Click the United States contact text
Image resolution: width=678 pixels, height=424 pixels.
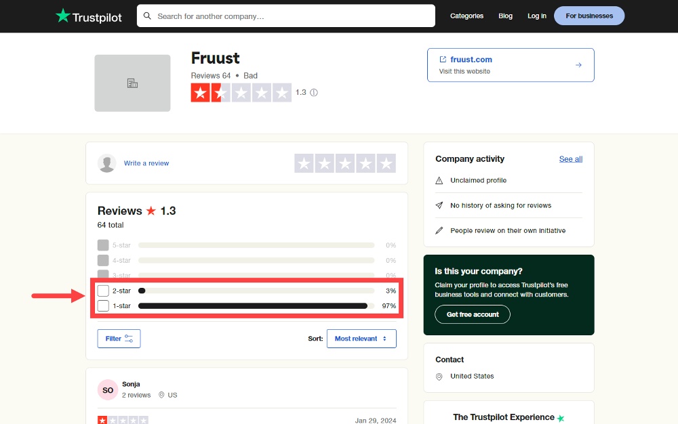[472, 376]
